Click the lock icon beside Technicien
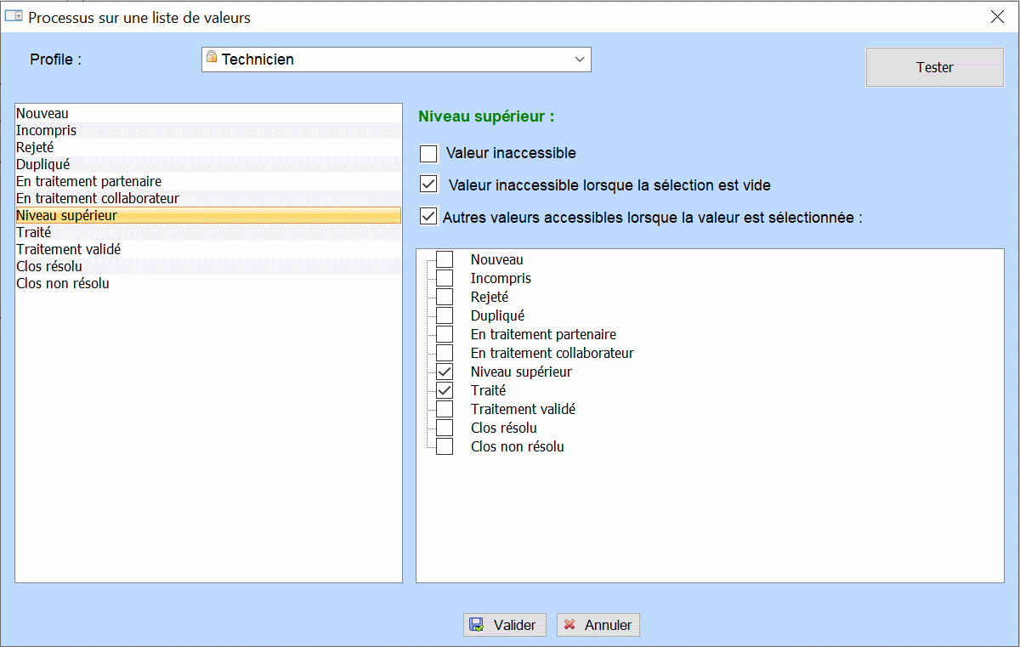Screen dimensions: 1020x647 (x=212, y=58)
